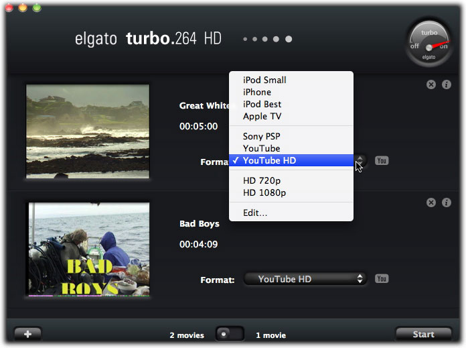The height and width of the screenshot is (348, 466).
Task: Add a movie with the plus button
Action: [x=27, y=334]
